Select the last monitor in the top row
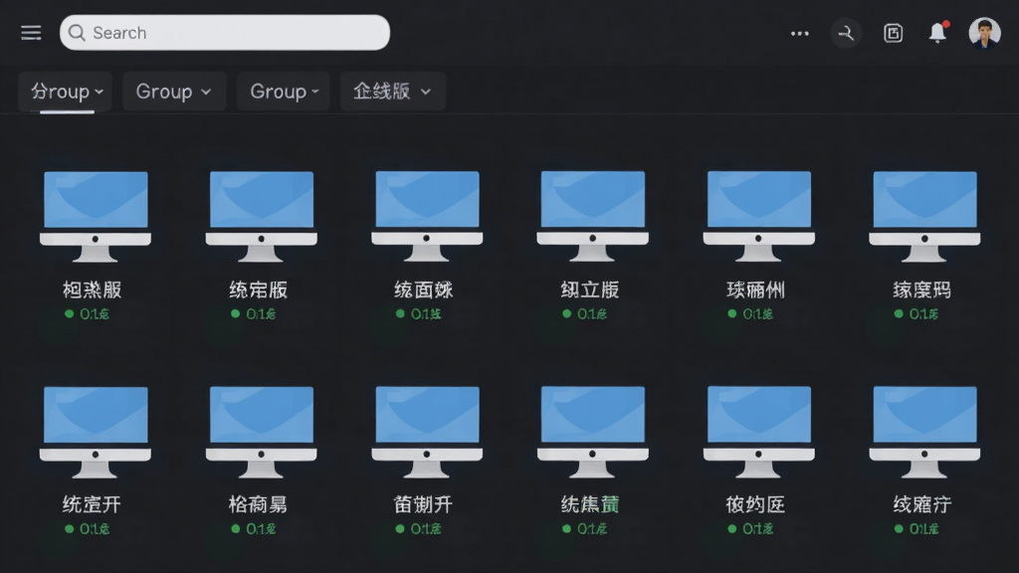The width and height of the screenshot is (1019, 573). pos(924,216)
